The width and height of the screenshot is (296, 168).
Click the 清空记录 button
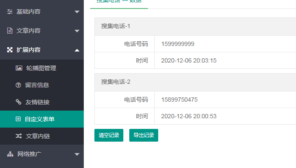(109, 135)
